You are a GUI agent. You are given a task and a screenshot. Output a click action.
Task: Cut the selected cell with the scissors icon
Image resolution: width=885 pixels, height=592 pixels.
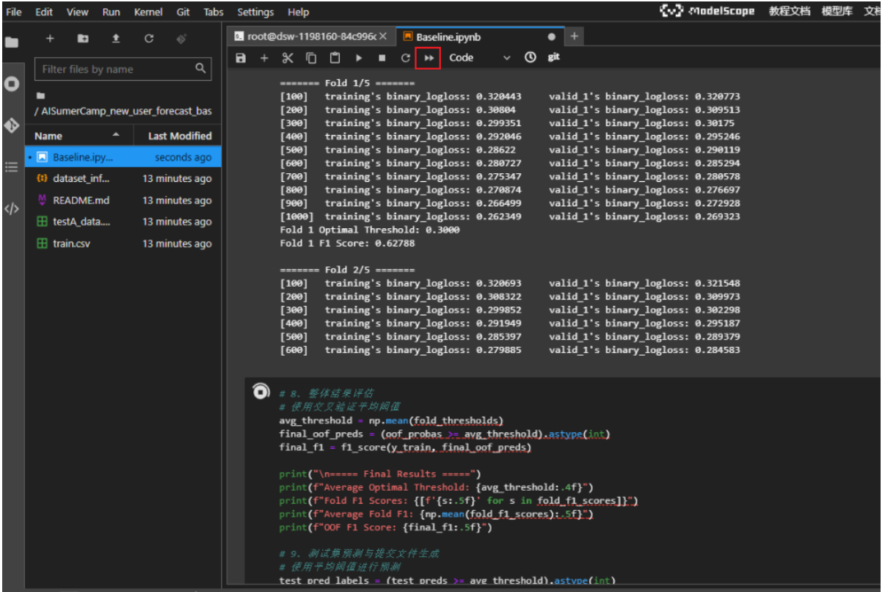point(288,58)
